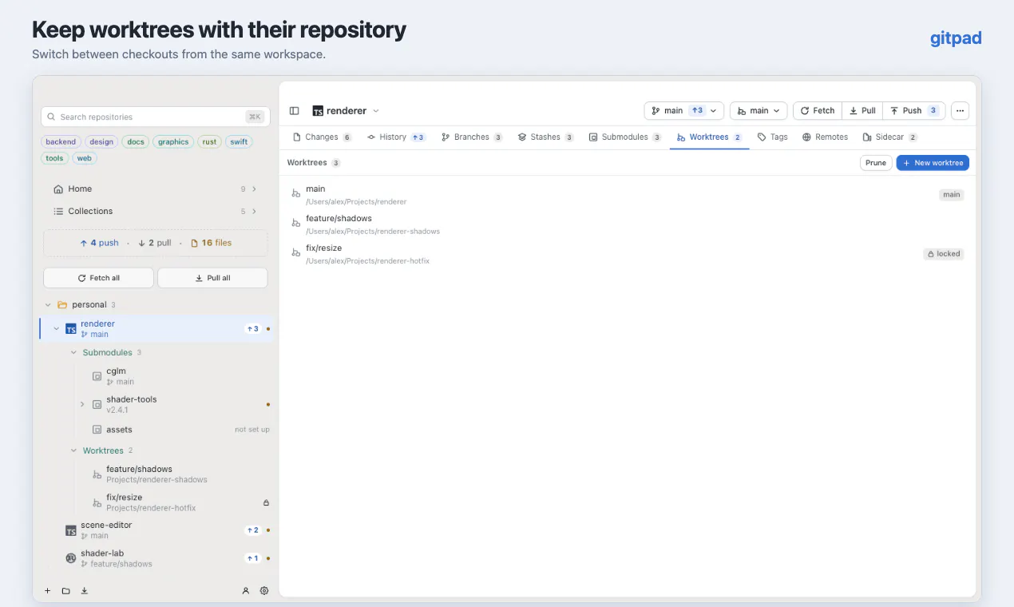Switch to the Tags tab
The image size is (1014, 607).
point(772,137)
